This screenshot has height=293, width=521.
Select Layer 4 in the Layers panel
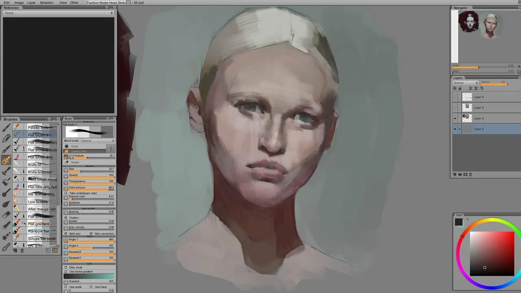(x=487, y=97)
